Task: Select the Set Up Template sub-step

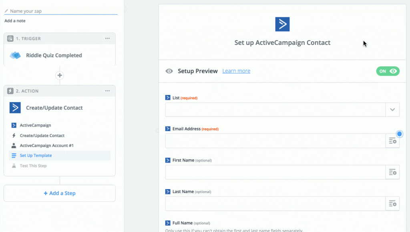Action: coord(60,155)
